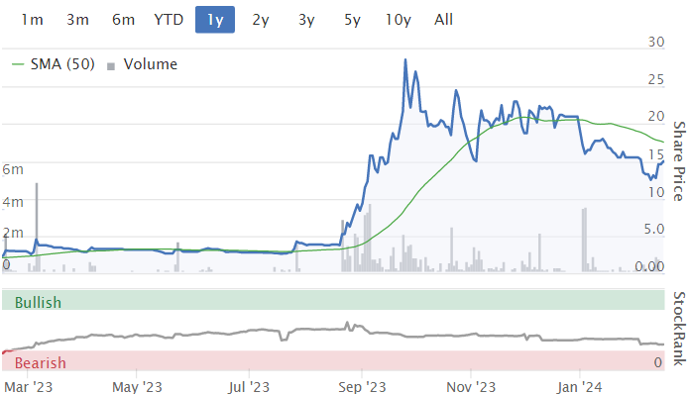The height and width of the screenshot is (394, 690).
Task: Show the 5y price history
Action: click(352, 20)
